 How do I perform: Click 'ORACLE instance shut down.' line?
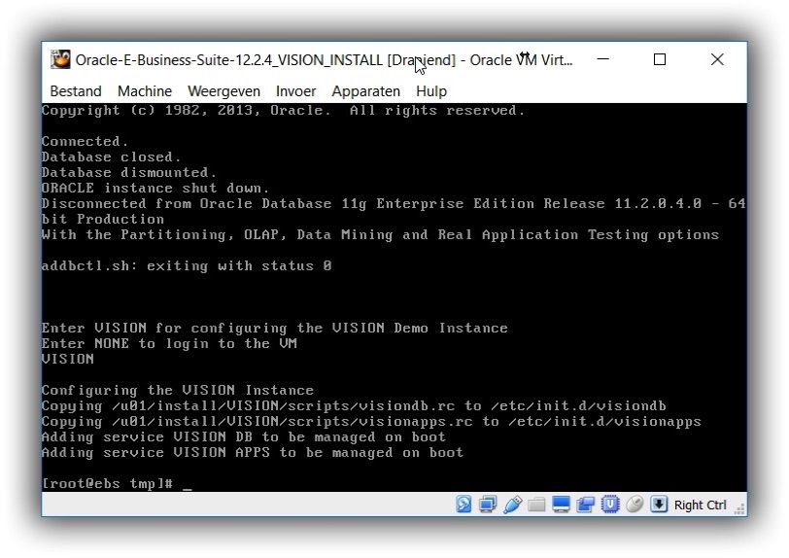pos(155,189)
